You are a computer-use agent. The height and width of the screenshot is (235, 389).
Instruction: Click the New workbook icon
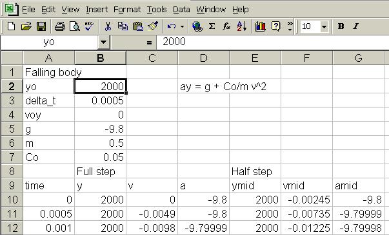(11, 26)
